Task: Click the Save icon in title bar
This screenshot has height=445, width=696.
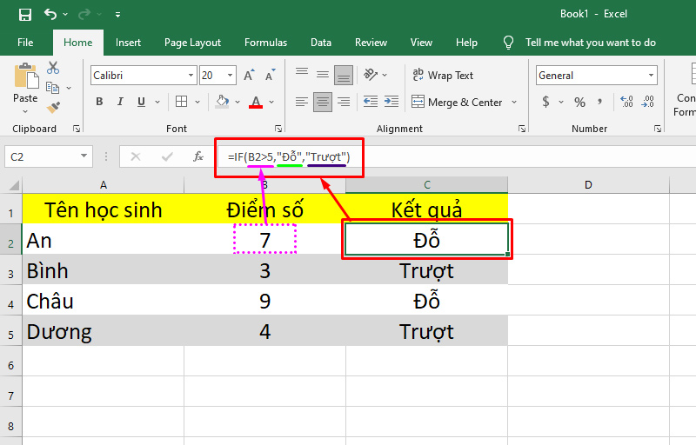Action: [x=25, y=14]
